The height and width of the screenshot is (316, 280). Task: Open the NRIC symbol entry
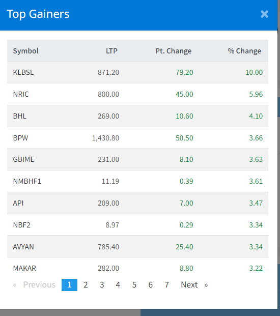click(x=21, y=94)
